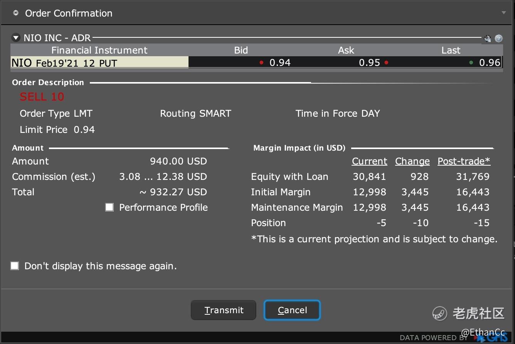Click the wrench configure icon

click(488, 38)
